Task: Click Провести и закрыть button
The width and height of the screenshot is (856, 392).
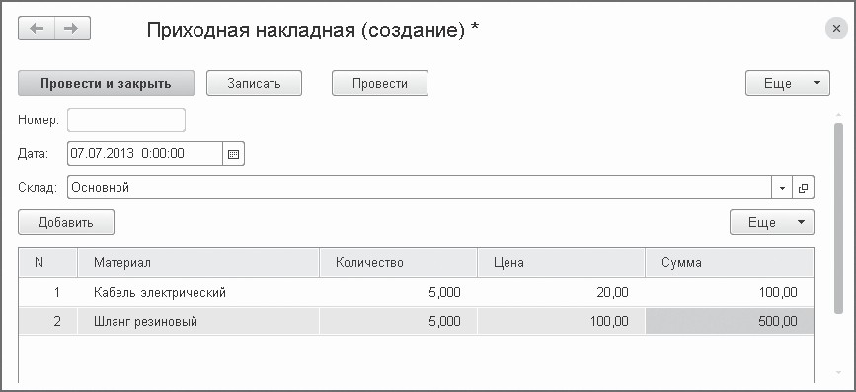Action: pos(106,84)
